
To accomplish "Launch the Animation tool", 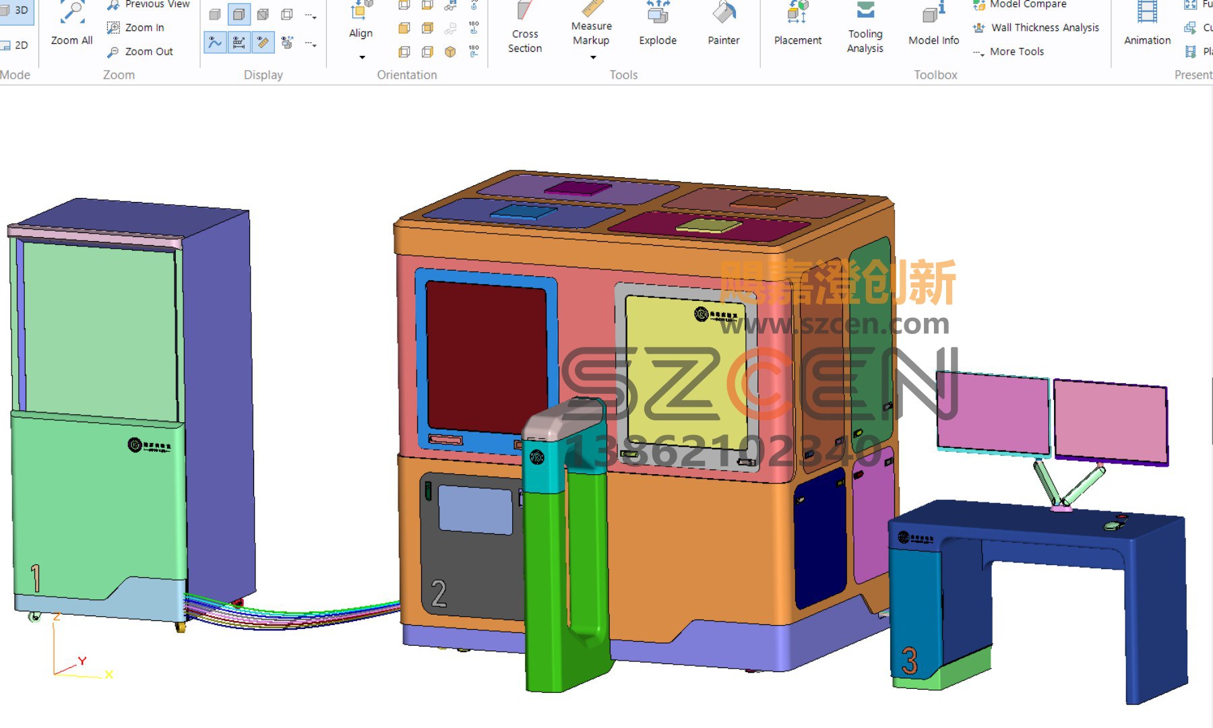I will tap(1147, 24).
